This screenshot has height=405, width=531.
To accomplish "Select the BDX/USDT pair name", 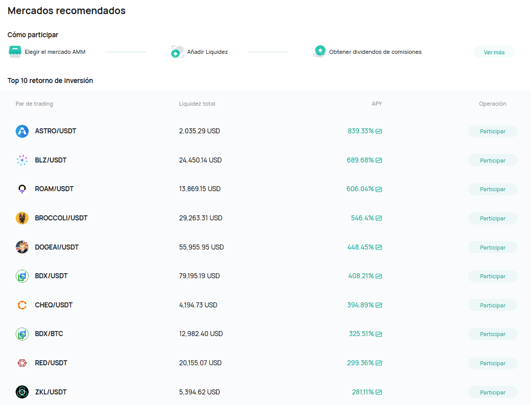I will point(51,276).
